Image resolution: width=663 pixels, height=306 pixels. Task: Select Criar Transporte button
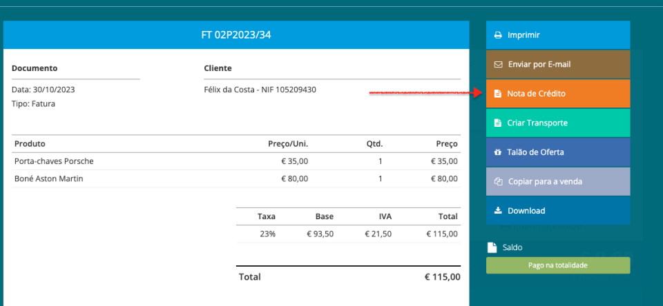tap(558, 123)
